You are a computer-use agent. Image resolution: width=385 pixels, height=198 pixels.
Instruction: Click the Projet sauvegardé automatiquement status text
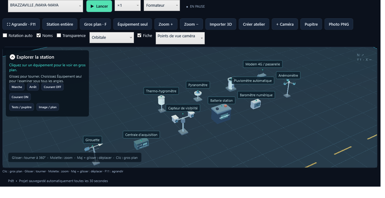tap(63, 181)
